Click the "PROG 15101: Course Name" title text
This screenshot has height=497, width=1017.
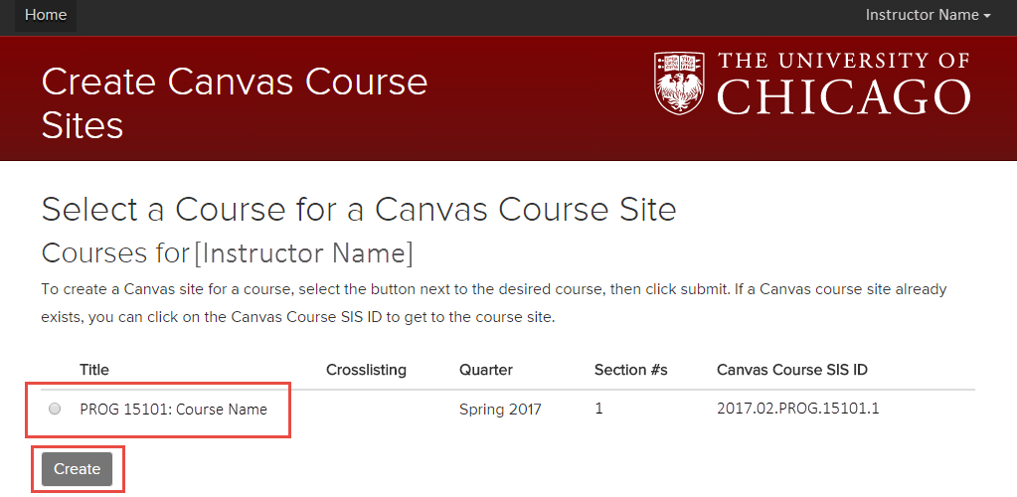click(x=173, y=409)
